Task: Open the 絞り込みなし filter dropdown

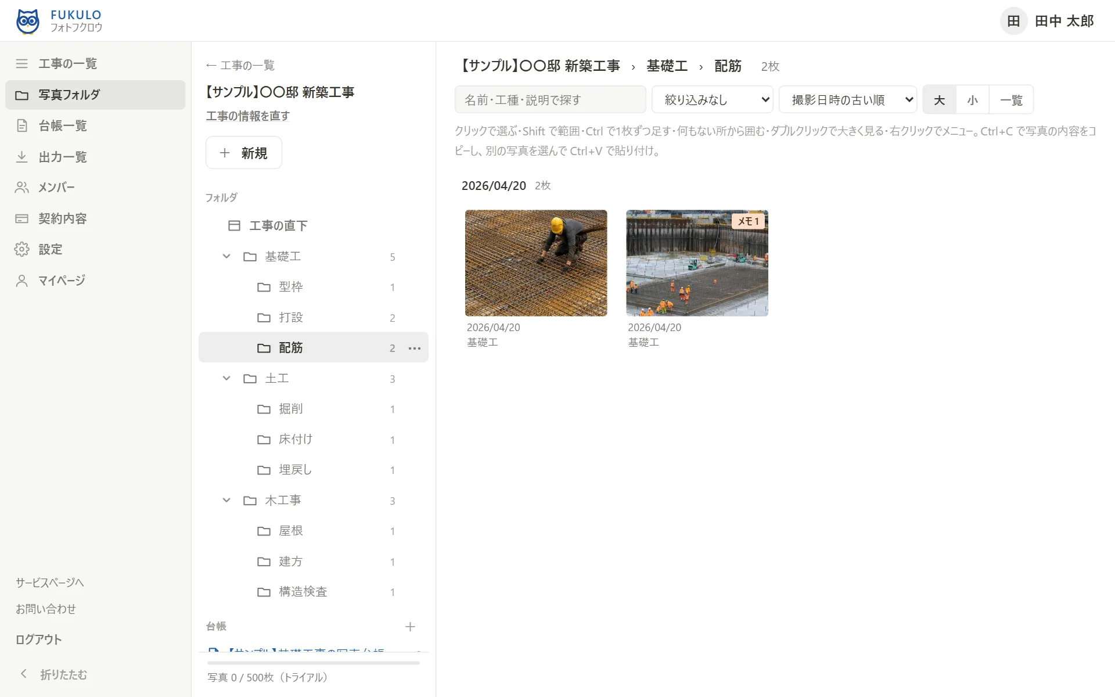Action: tap(712, 99)
